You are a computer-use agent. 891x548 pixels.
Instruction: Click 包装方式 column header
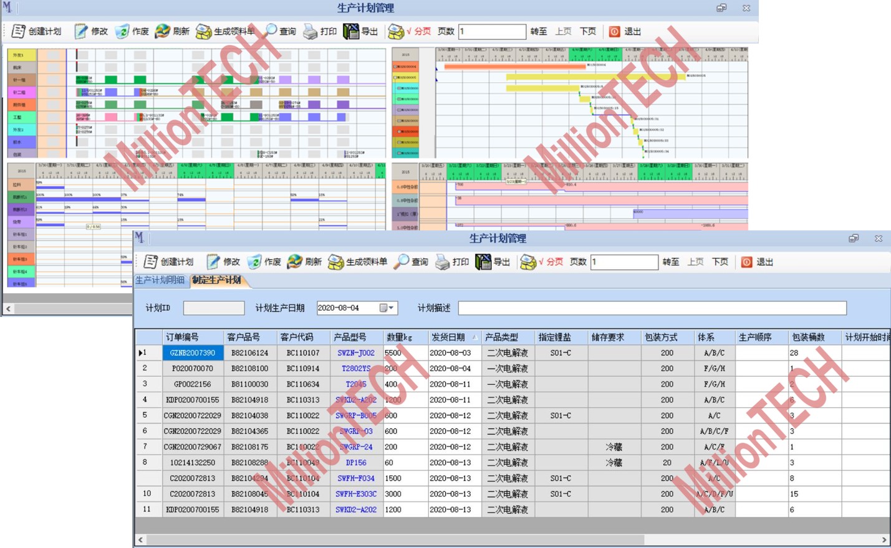(668, 338)
